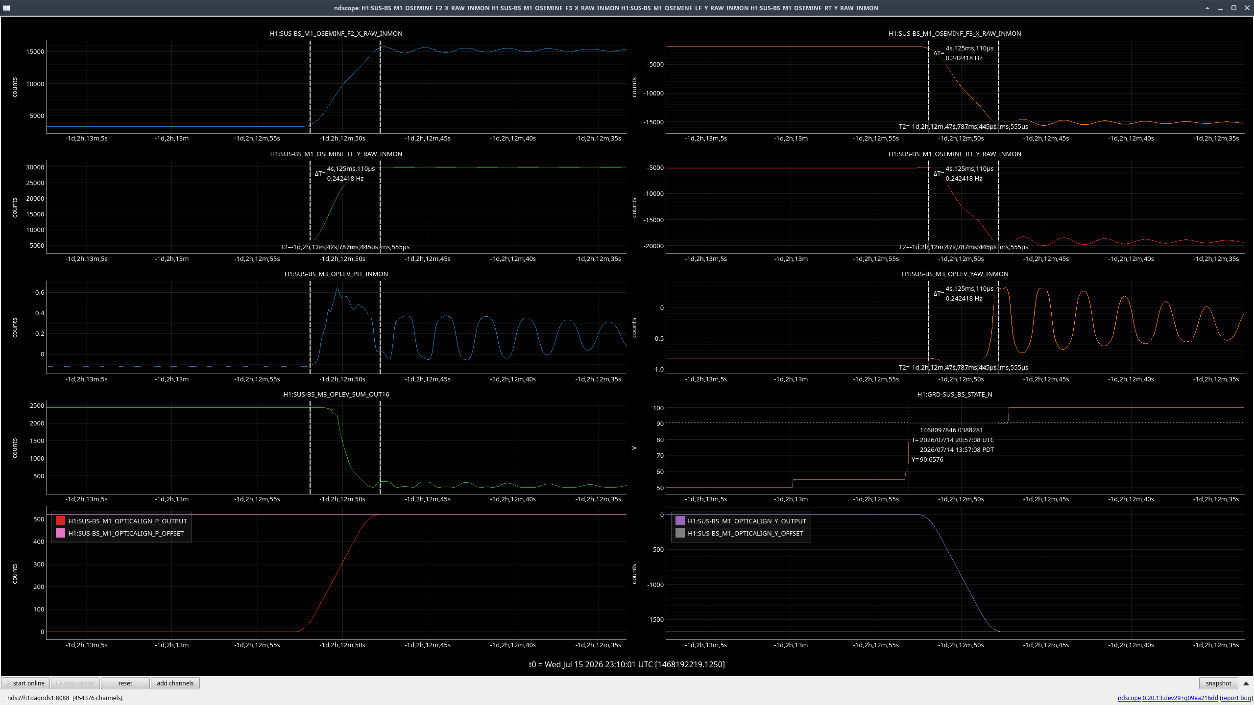Click the pink OPTICALIGN_P_OFFSET legend swatch
The height and width of the screenshot is (705, 1254).
coord(60,533)
